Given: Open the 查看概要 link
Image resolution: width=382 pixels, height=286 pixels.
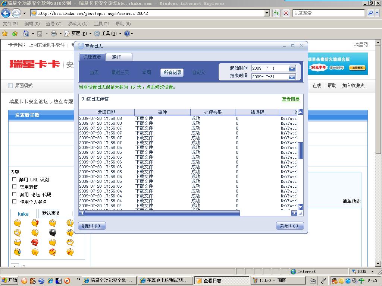Looking at the screenshot, I should pyautogui.click(x=291, y=99).
